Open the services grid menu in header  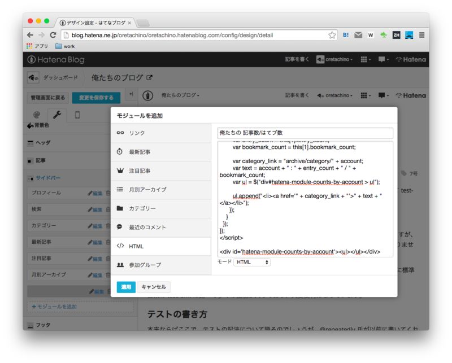tap(366, 59)
